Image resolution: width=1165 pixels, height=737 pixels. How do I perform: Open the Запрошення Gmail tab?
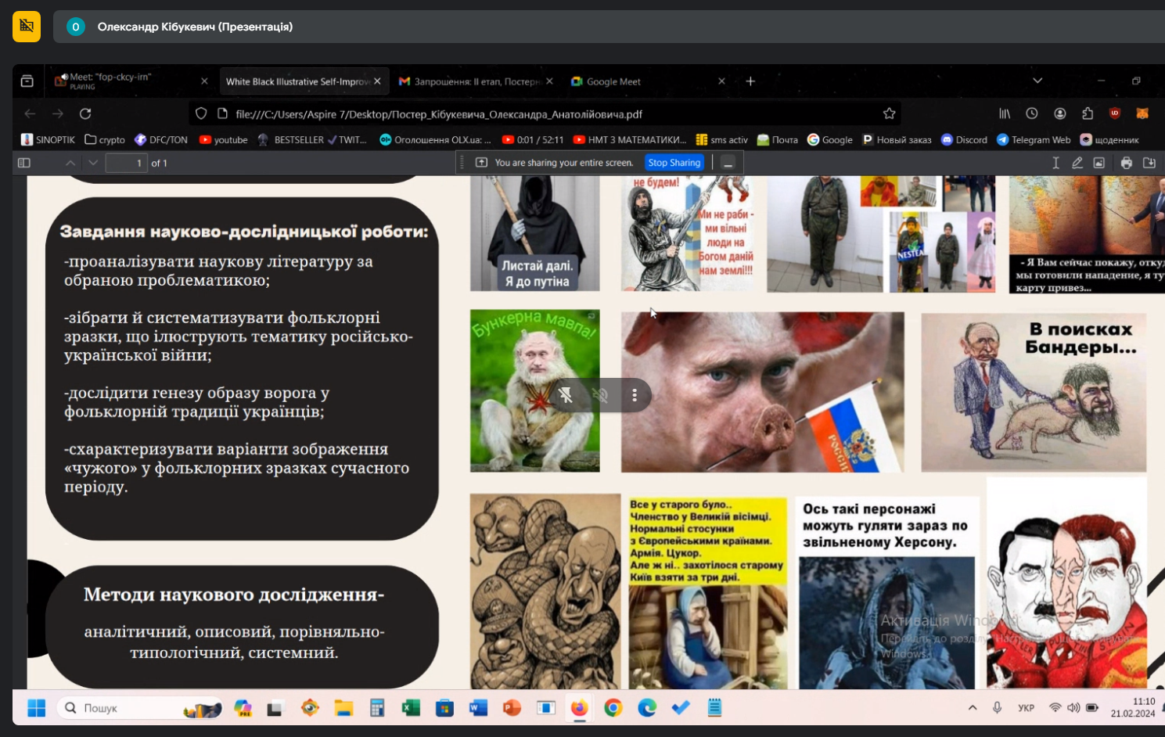476,81
